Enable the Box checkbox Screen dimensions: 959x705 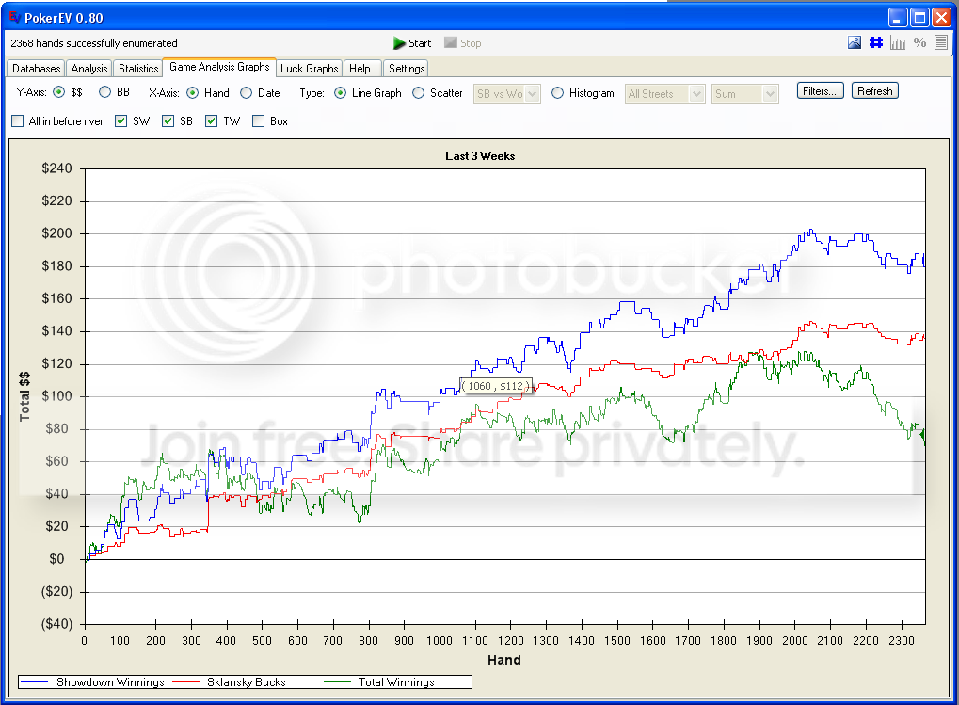point(259,121)
